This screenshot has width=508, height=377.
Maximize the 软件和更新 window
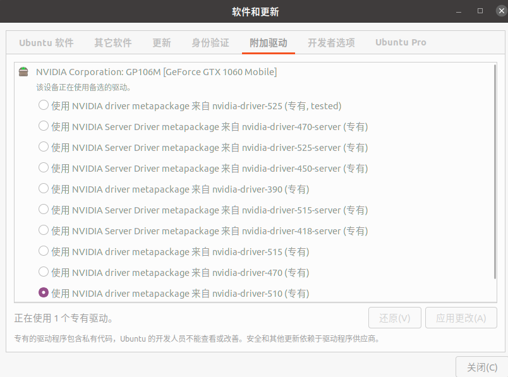point(480,11)
